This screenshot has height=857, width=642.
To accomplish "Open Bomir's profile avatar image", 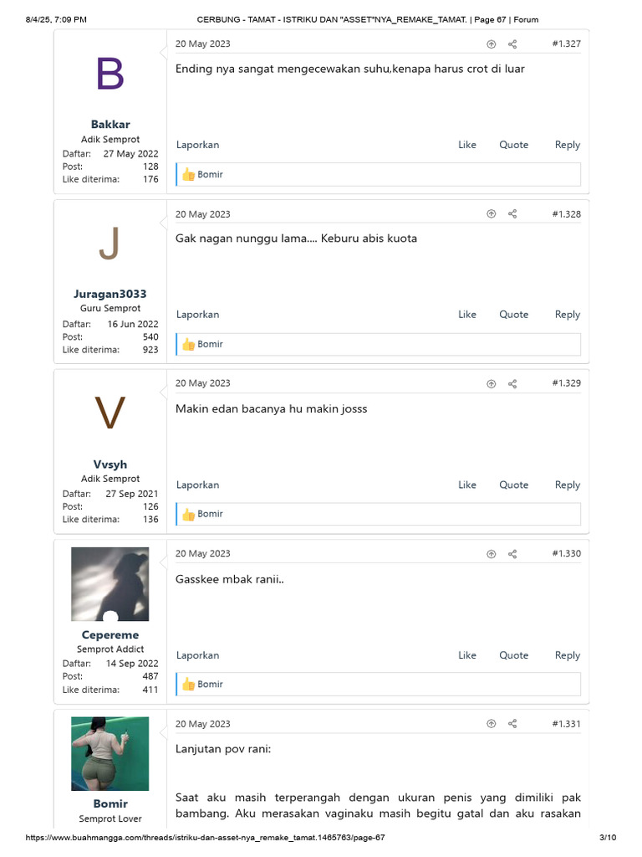I will tap(110, 753).
